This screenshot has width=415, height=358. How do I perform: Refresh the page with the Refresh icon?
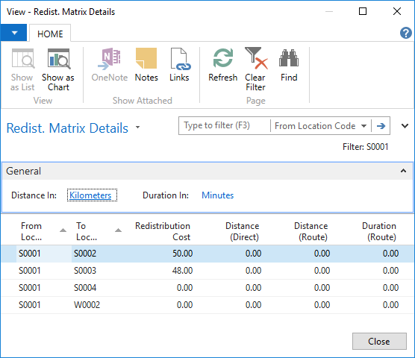tap(223, 58)
